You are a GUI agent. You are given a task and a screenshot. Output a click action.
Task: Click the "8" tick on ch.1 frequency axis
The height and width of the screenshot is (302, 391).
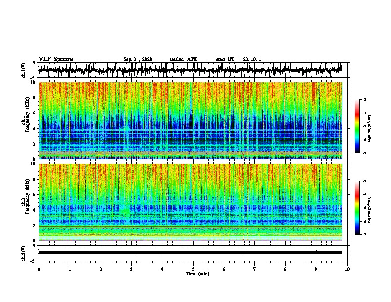(x=35, y=98)
